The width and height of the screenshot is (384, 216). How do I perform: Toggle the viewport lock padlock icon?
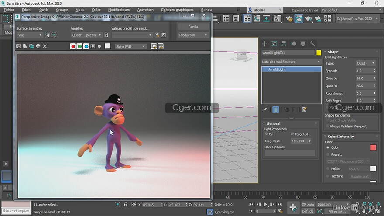point(106,35)
